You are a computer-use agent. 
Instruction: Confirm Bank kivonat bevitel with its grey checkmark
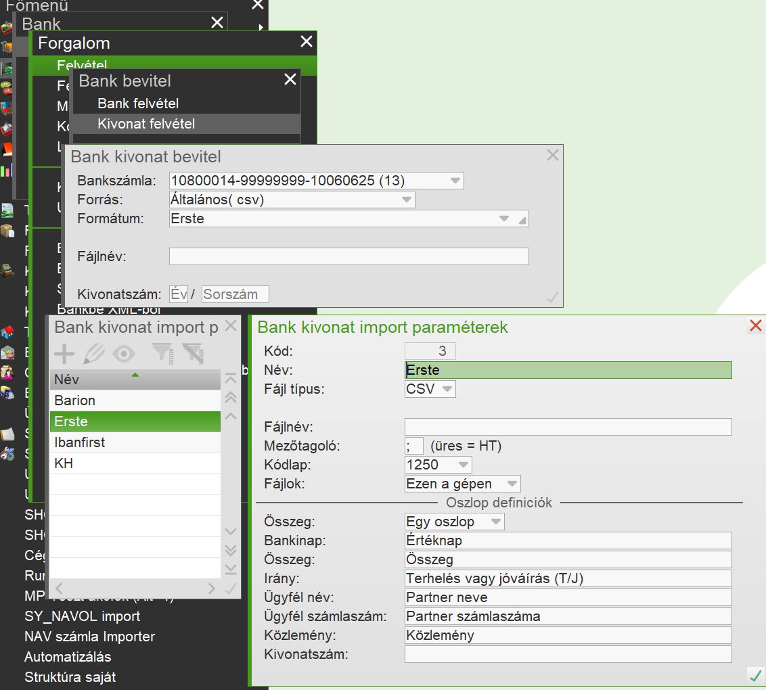click(x=553, y=297)
